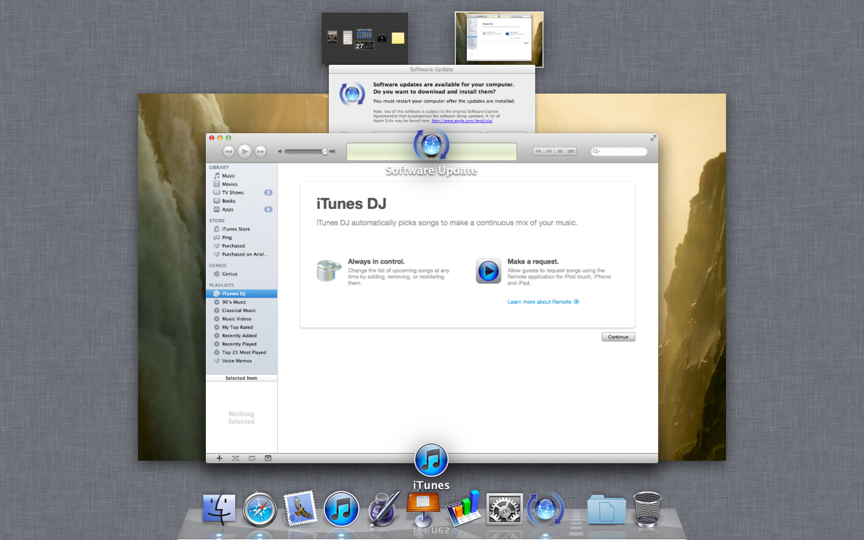Open Pages inkwell icon in dock
The width and height of the screenshot is (864, 540).
point(383,509)
